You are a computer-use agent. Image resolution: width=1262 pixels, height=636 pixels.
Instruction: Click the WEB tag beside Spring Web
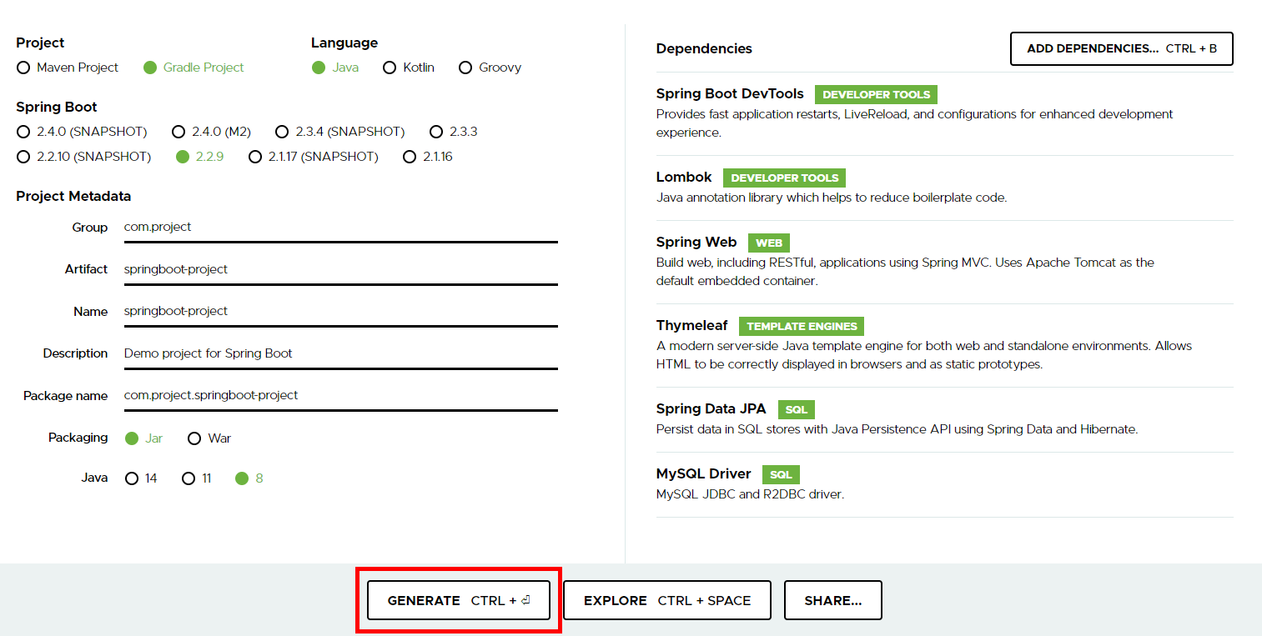pyautogui.click(x=769, y=243)
